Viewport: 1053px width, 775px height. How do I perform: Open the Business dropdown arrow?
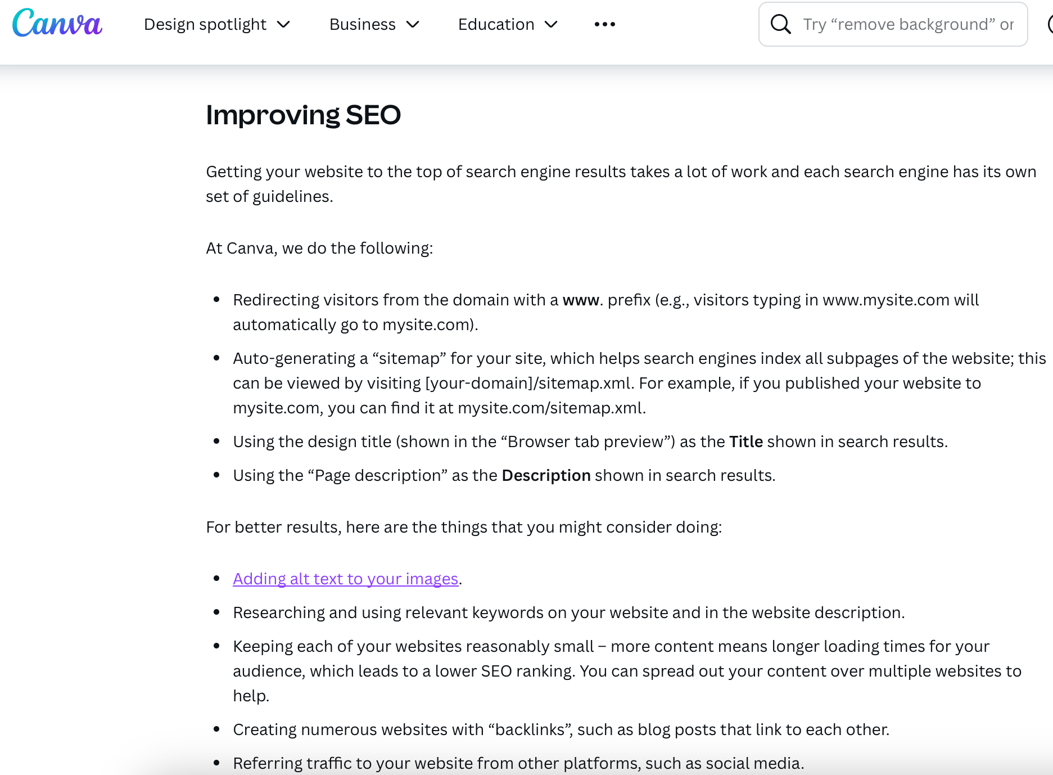click(x=414, y=25)
